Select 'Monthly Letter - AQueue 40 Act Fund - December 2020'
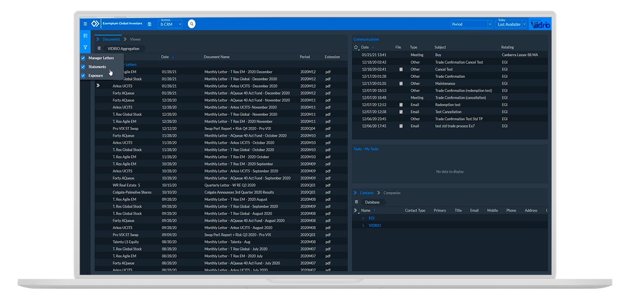Screen dimensions: 629x295 click(x=247, y=93)
